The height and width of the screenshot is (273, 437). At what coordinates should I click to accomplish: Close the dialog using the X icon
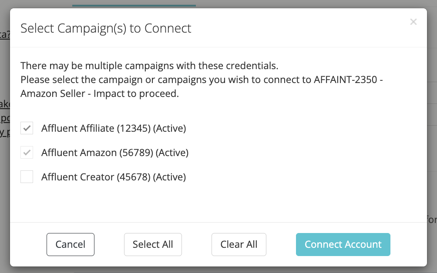click(413, 22)
